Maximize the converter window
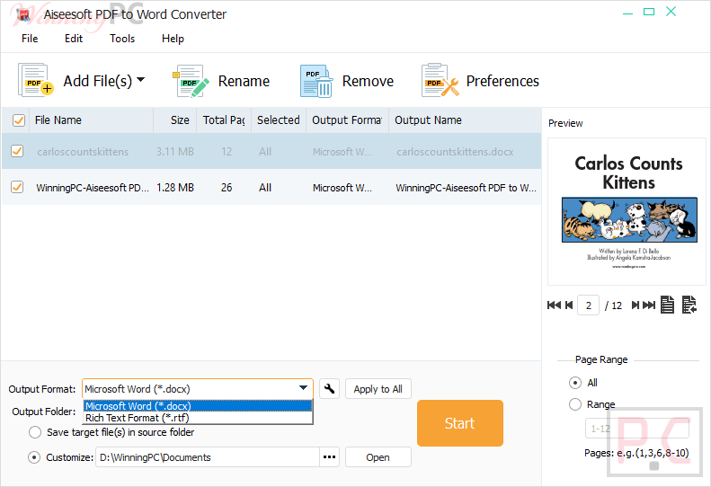 649,12
